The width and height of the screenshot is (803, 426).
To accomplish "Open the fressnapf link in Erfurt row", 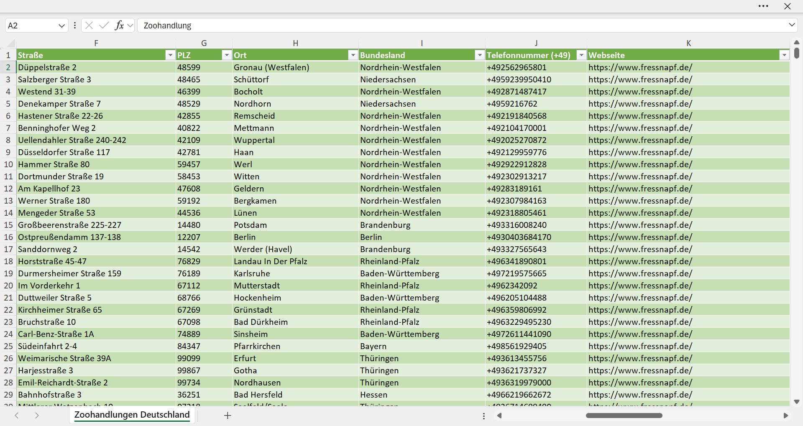I will pos(640,358).
